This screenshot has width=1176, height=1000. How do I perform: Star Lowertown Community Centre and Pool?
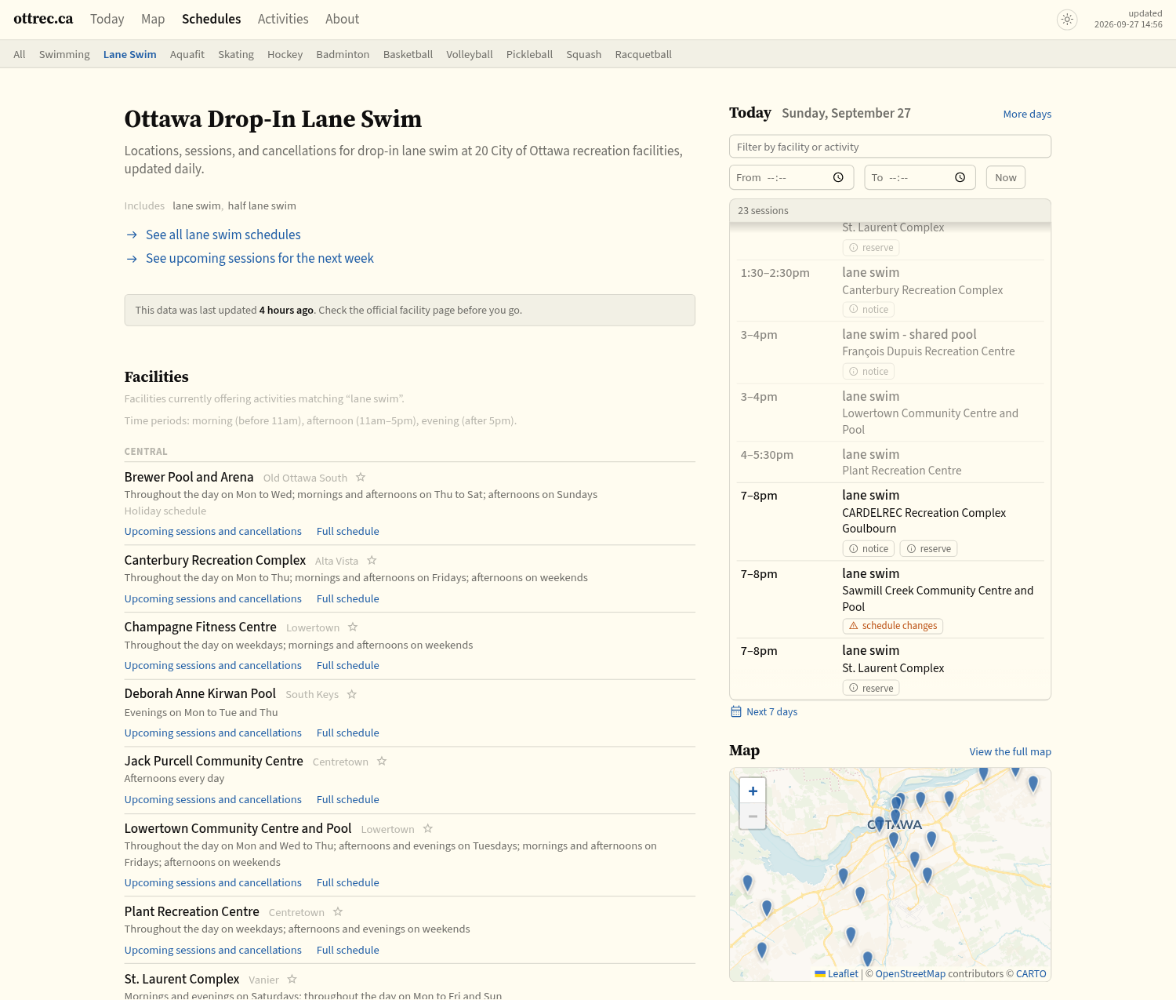(x=428, y=828)
